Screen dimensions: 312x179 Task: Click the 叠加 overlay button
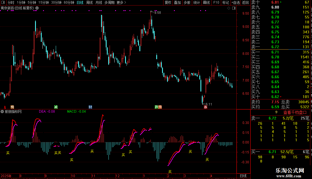coord(178,2)
